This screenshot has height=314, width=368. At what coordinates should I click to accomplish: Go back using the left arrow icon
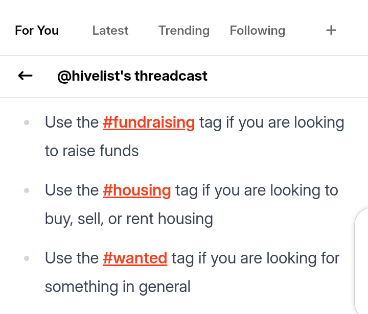(26, 76)
